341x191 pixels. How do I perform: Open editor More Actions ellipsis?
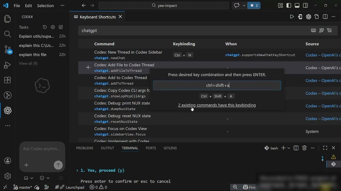tap(333, 17)
